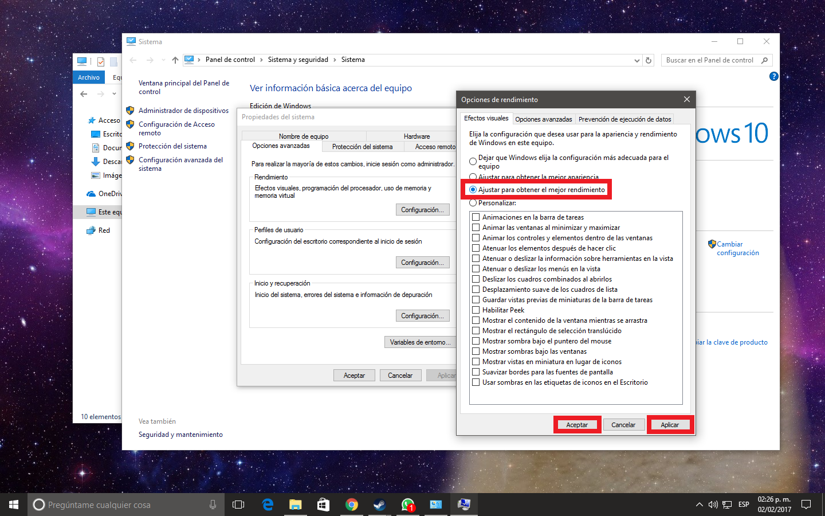Enable 'Animaciones en la barra de tareas'
The image size is (825, 516).
click(x=476, y=217)
